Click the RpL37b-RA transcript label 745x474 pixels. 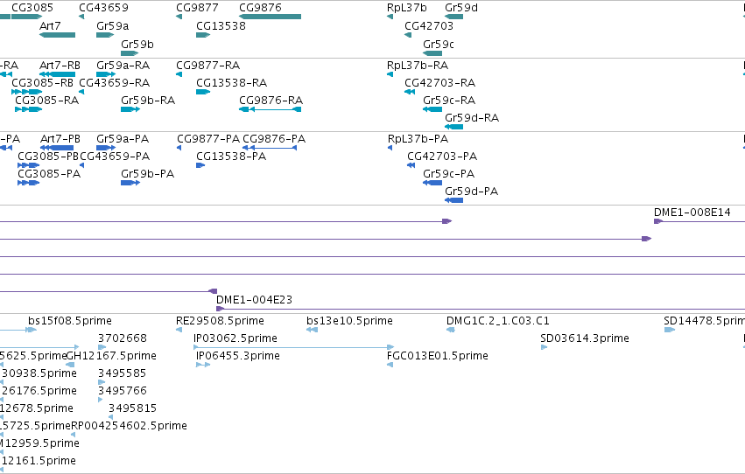point(418,66)
